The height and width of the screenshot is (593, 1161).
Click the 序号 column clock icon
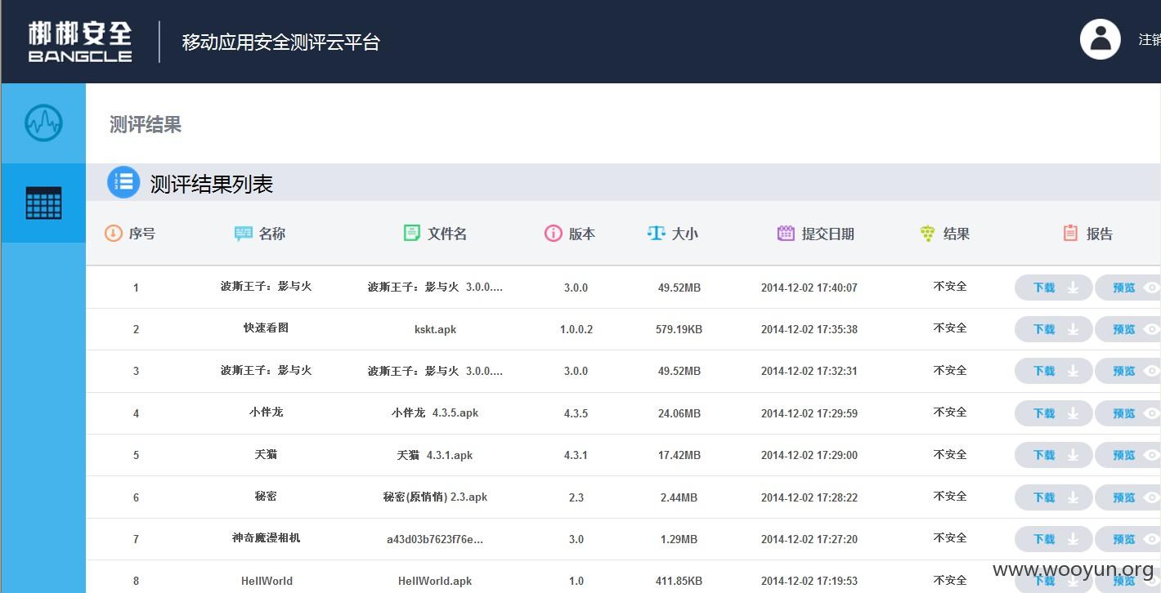tap(114, 234)
